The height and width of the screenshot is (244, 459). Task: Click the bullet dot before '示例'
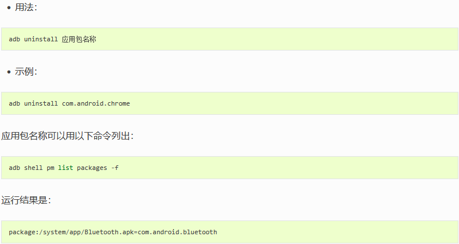tap(9, 72)
